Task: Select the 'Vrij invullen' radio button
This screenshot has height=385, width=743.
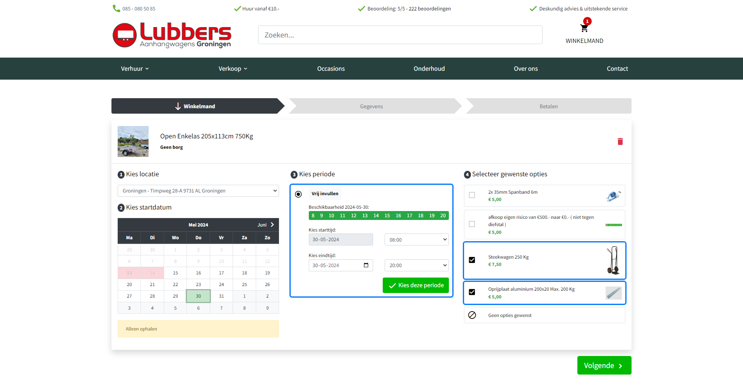Action: [298, 194]
